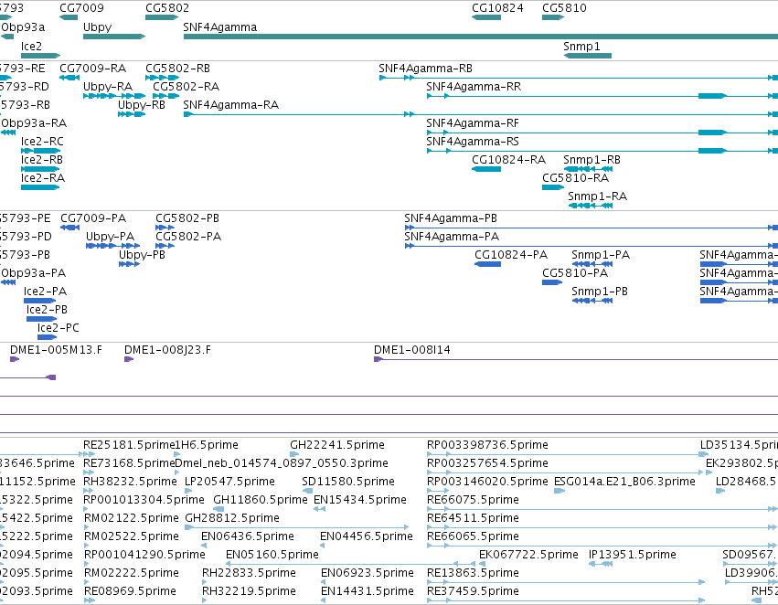The height and width of the screenshot is (605, 778).
Task: Click the SNF4Agamma-RF transcript label
Action: pyautogui.click(x=473, y=123)
